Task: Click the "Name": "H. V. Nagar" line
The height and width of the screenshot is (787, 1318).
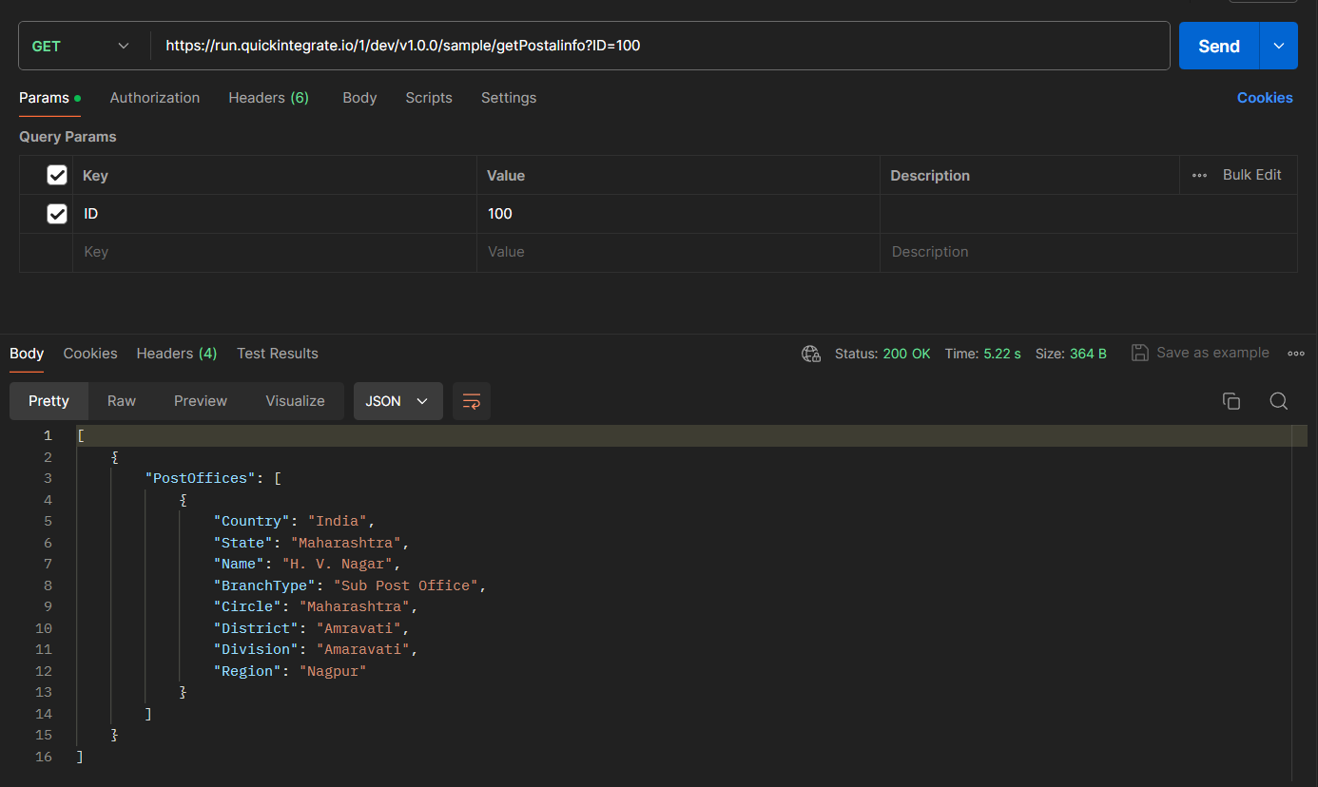Action: pyautogui.click(x=307, y=564)
